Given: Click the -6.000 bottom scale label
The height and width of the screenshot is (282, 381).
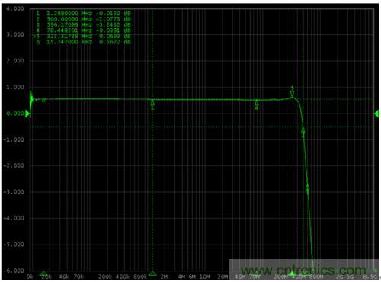Looking at the screenshot, I should pyautogui.click(x=14, y=271).
